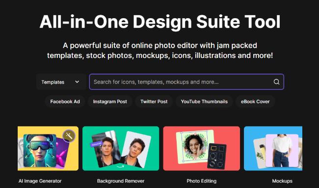Viewport: 319px width, 188px height.
Task: Click the Photo Editing label
Action: tap(201, 181)
